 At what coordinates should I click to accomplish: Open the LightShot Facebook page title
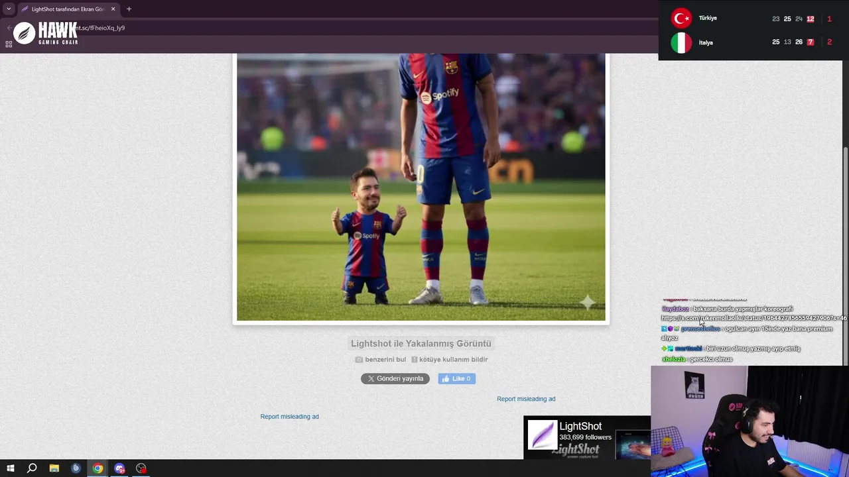580,427
